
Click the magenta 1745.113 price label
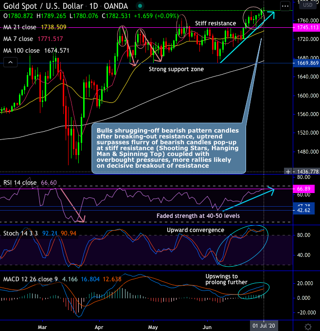[x=306, y=27]
